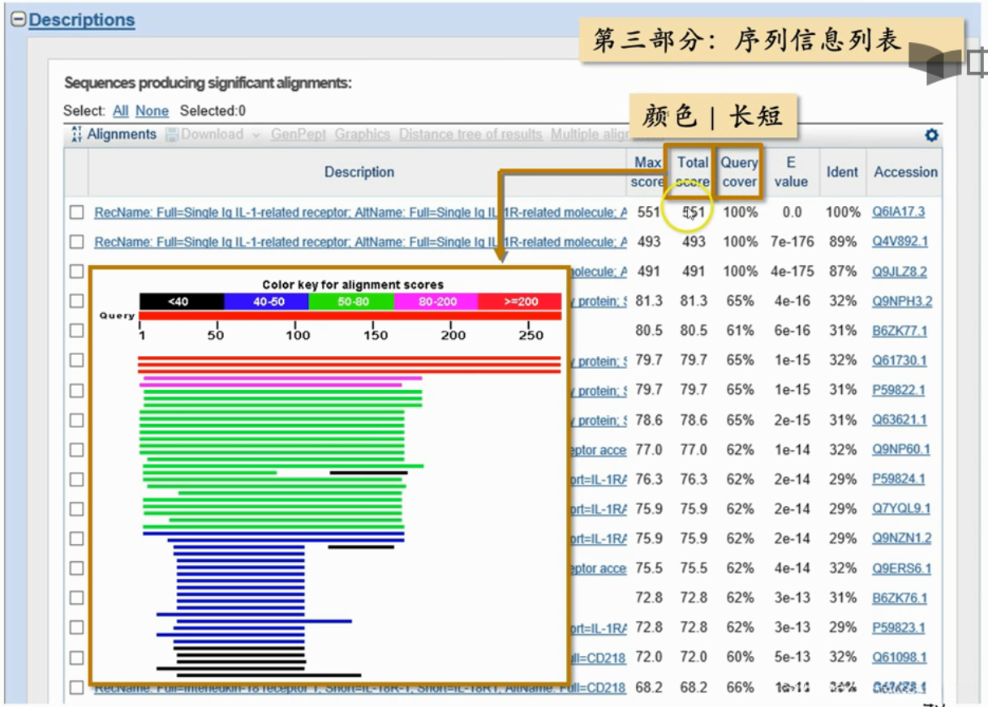The image size is (988, 707).
Task: Open the Descriptions heading link
Action: pyautogui.click(x=81, y=20)
